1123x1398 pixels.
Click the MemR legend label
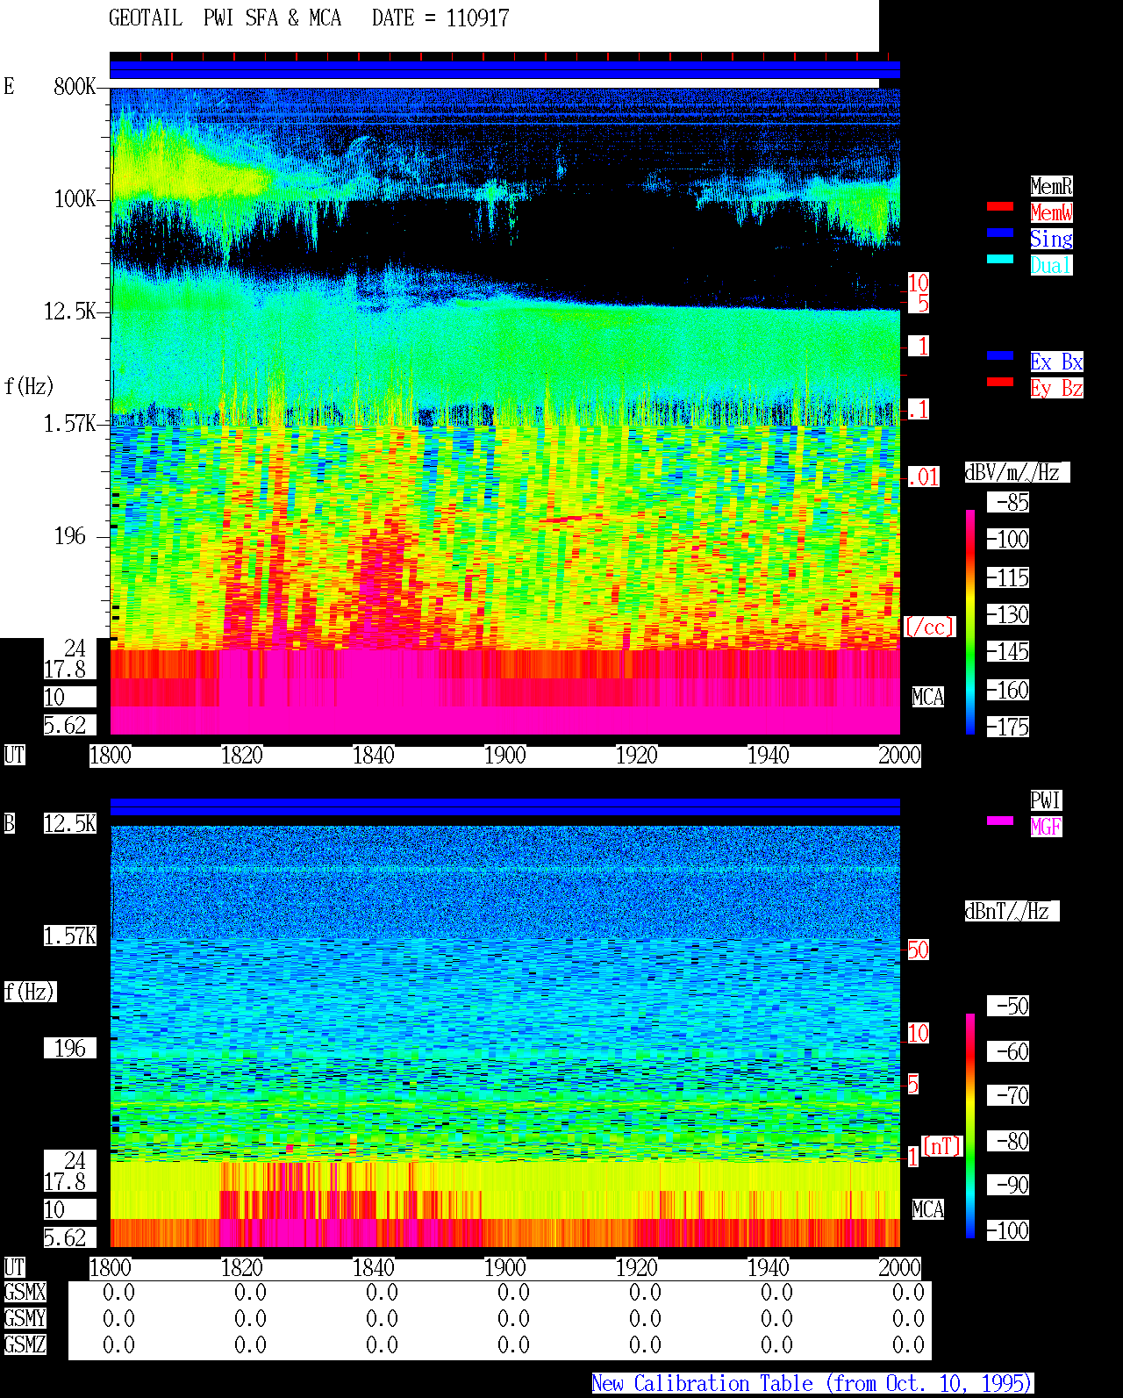click(x=1051, y=186)
